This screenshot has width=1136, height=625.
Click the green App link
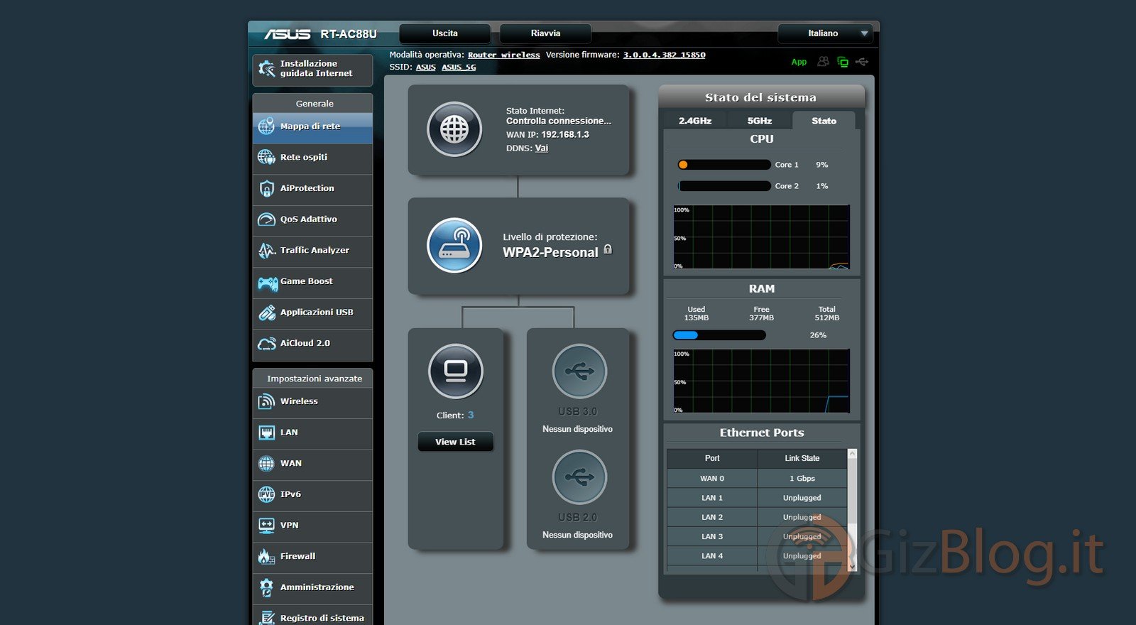click(x=799, y=62)
